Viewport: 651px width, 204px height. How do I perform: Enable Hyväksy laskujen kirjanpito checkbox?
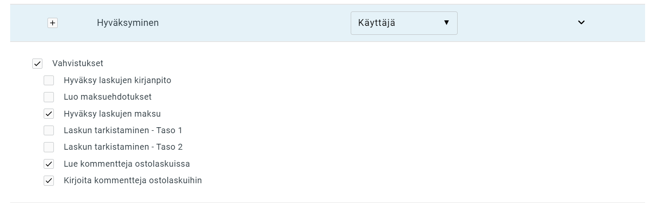(x=49, y=81)
